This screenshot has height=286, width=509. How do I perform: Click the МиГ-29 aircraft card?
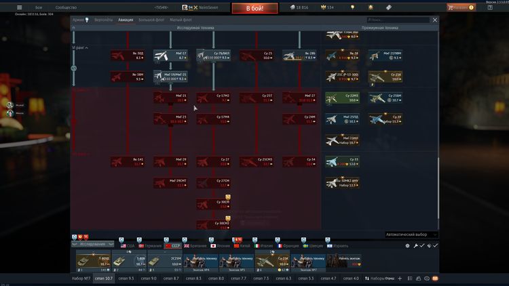(x=170, y=161)
